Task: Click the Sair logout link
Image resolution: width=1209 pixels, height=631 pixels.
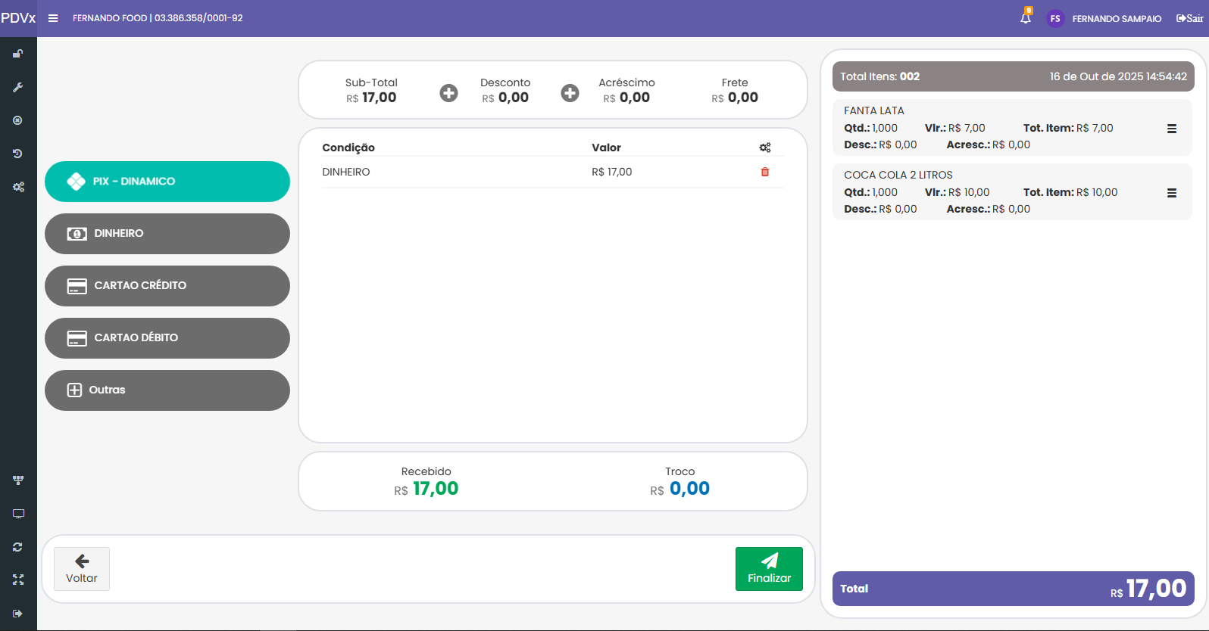Action: coord(1189,18)
